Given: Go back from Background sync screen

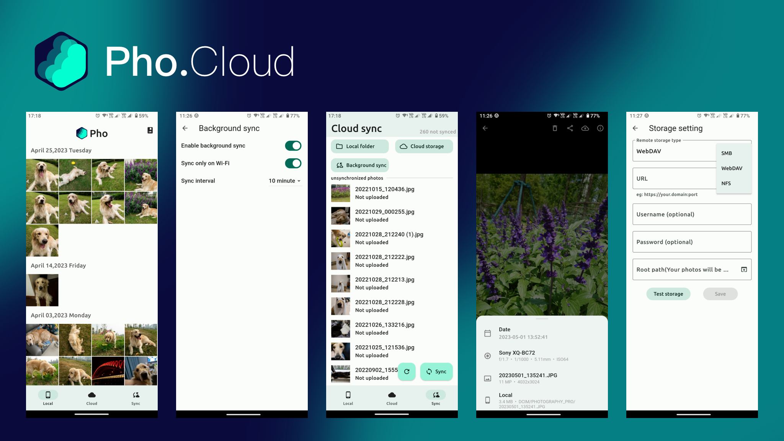Looking at the screenshot, I should [185, 128].
